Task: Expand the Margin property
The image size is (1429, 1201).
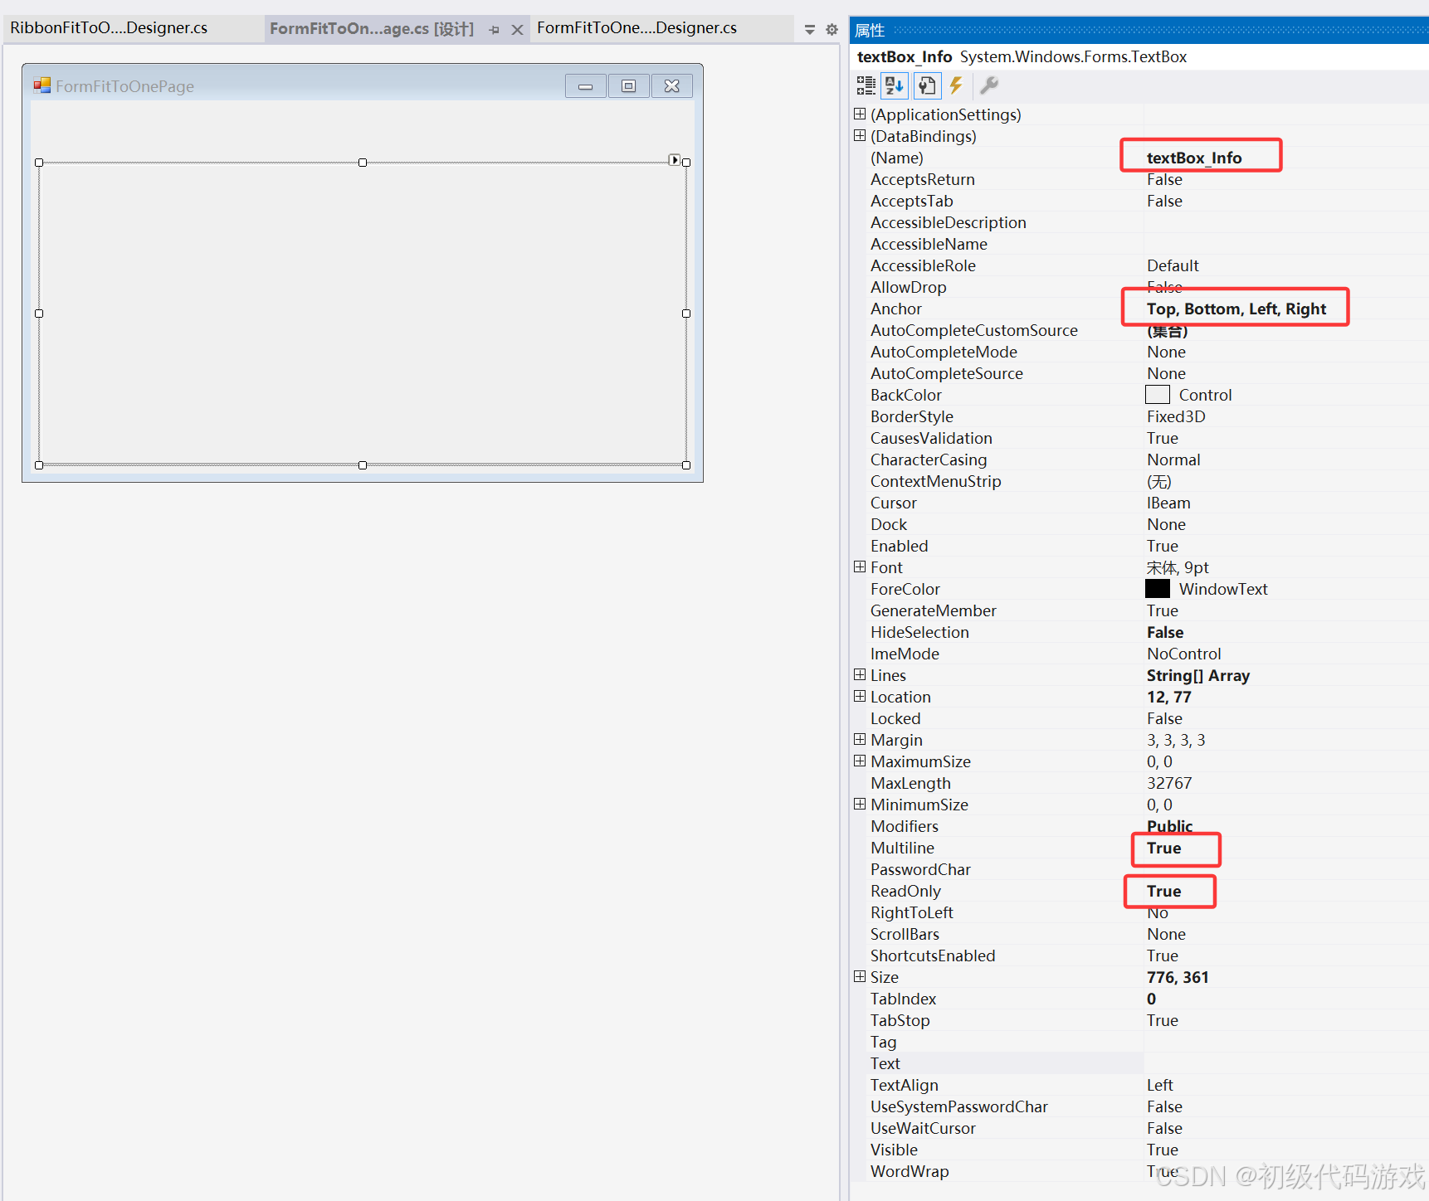Action: pos(860,739)
